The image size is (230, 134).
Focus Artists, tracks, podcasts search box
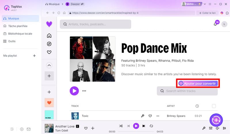coord(95,24)
